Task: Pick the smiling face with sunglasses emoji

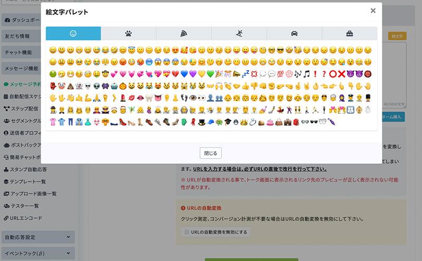Action: coord(281,50)
